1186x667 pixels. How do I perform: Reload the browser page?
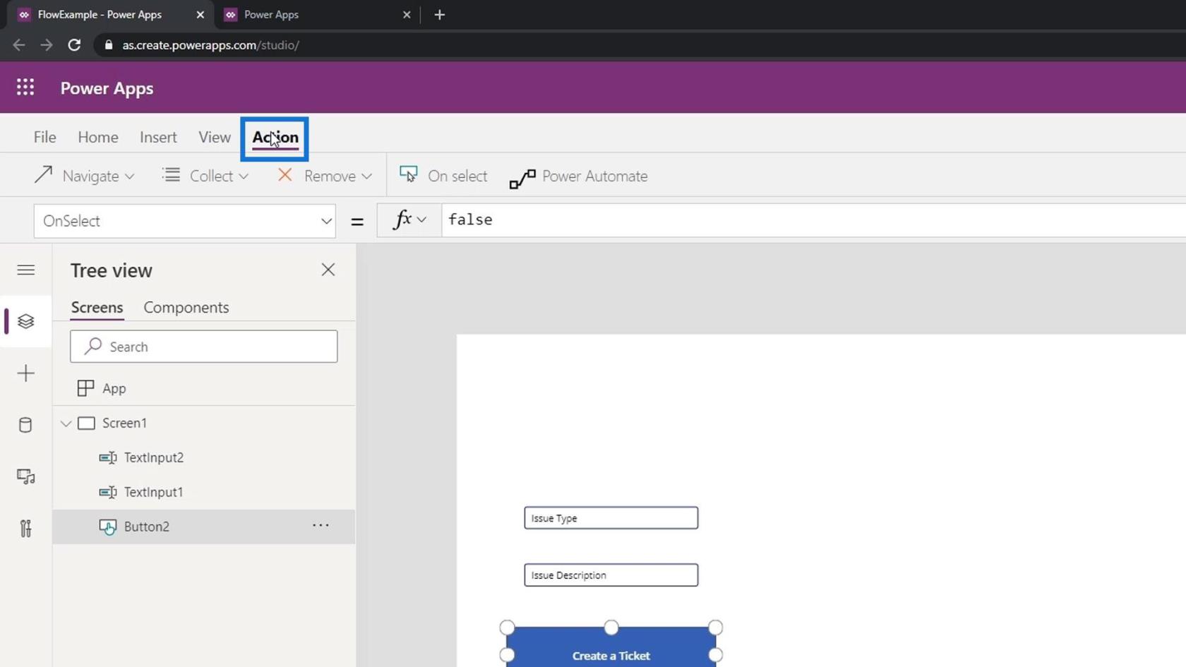pos(74,45)
